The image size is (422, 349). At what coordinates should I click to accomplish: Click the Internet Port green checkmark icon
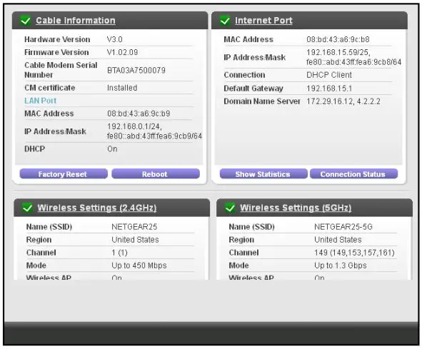point(225,21)
